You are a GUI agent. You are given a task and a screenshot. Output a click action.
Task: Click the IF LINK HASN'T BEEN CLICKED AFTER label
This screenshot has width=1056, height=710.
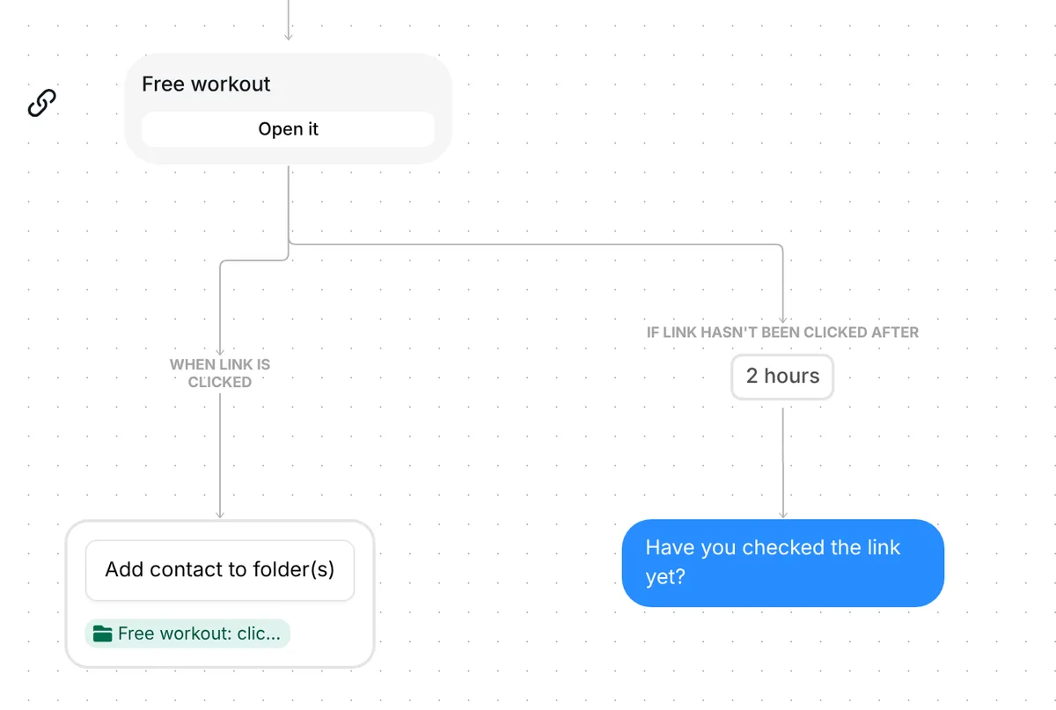pos(782,333)
